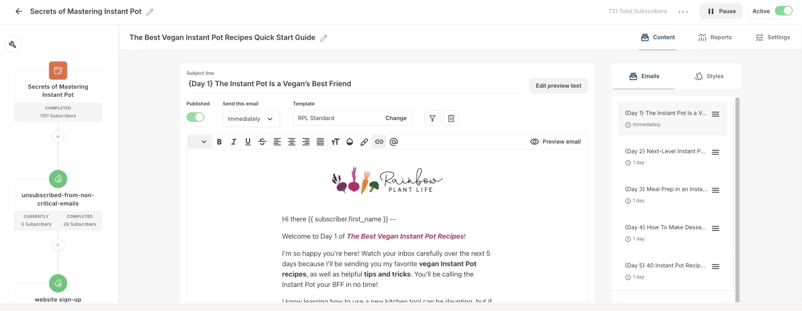Screen dimensions: 802x311
Task: Insert a link using the toolbar
Action: click(379, 142)
